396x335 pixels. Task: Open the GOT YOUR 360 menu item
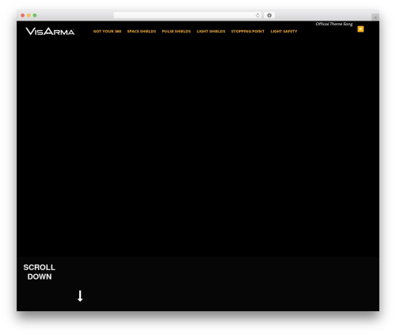[x=107, y=31]
